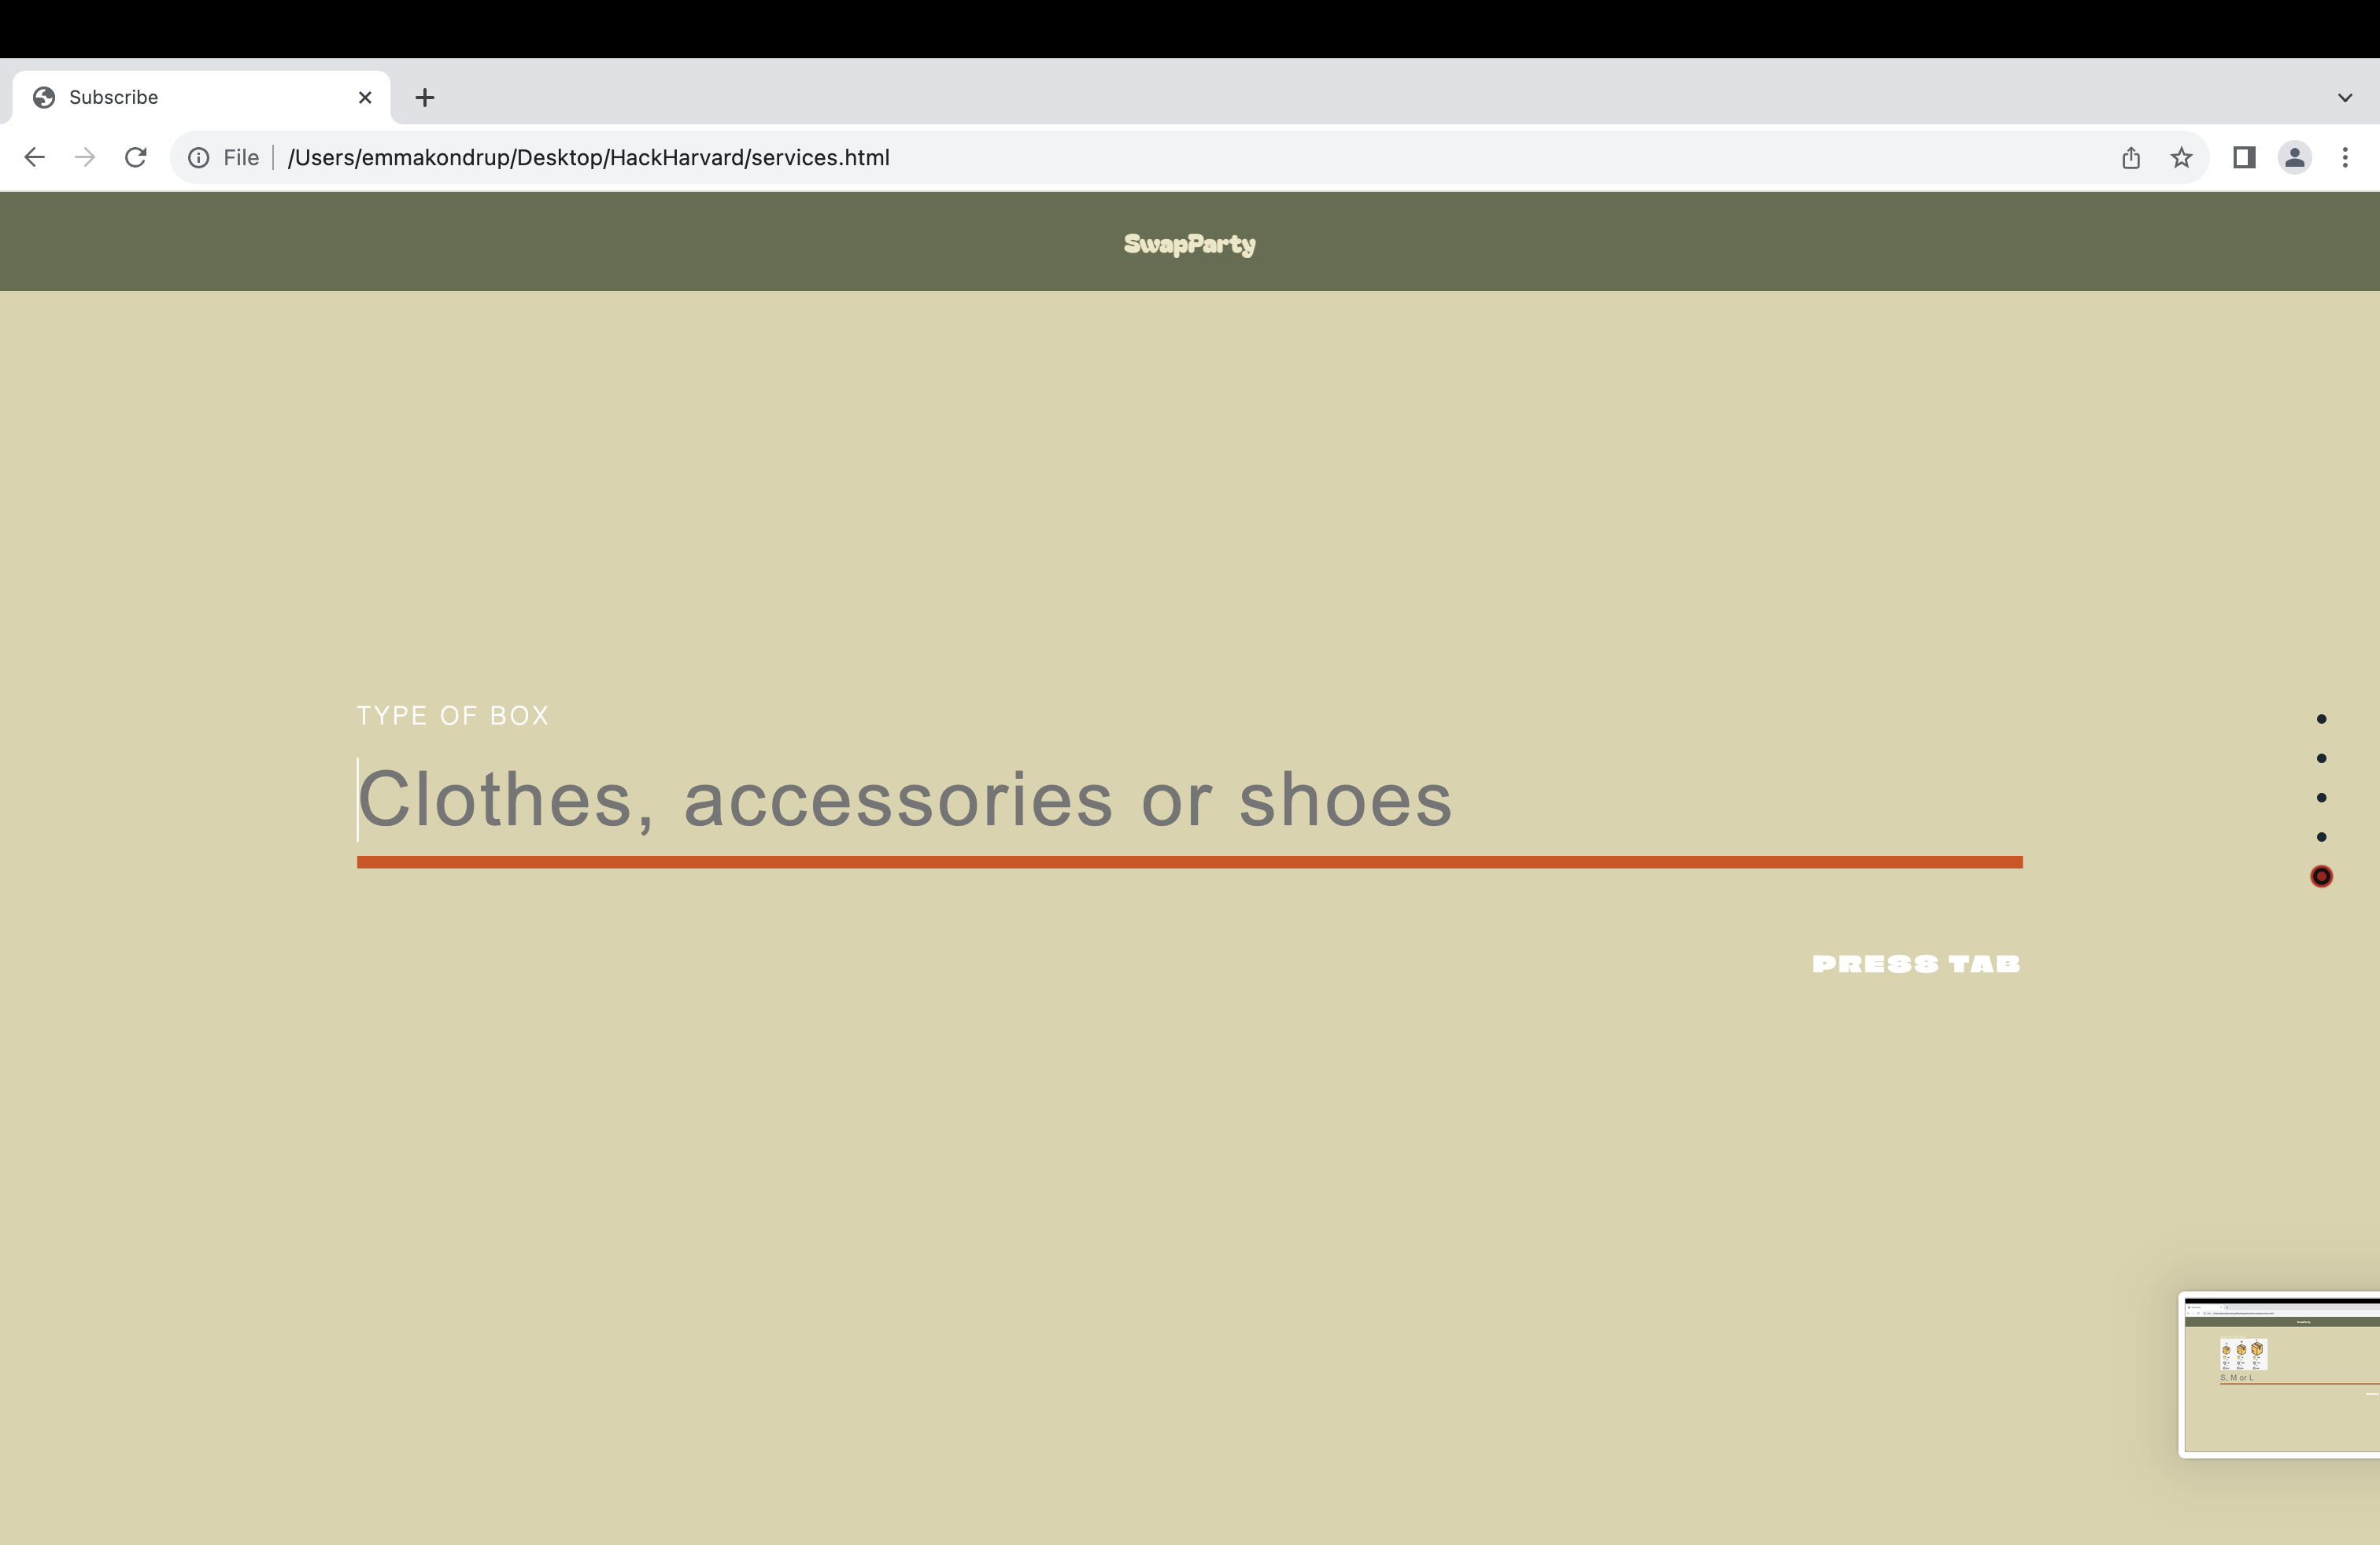
Task: Expand the tab search chevron
Action: point(2345,97)
